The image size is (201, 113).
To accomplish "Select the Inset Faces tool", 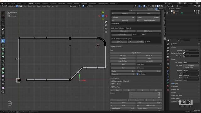I will 3,53.
